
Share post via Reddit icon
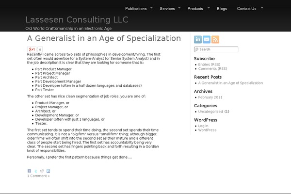42,171
